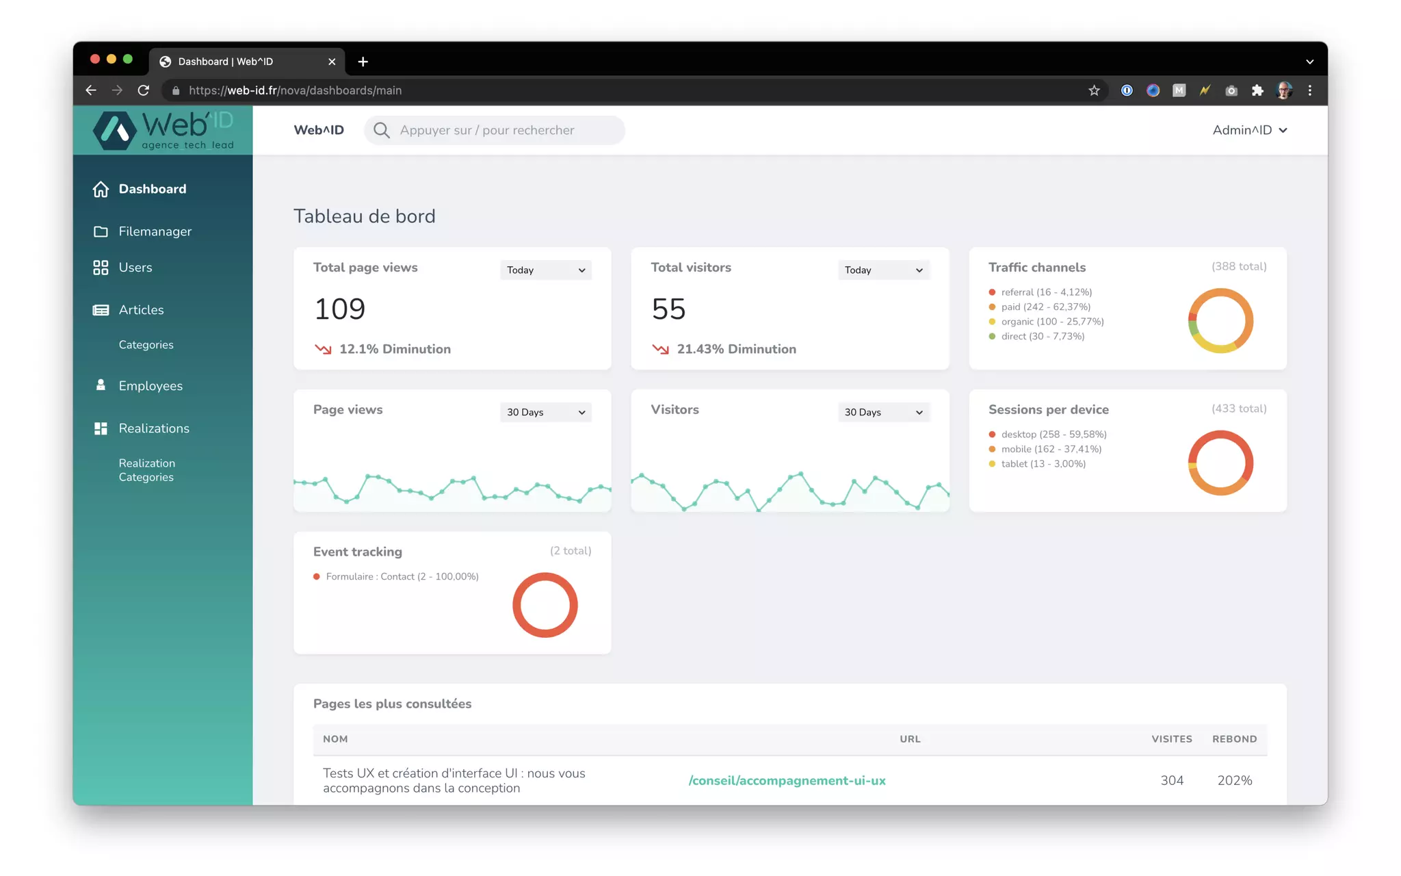Click the Dashboard home icon in sidebar
The height and width of the screenshot is (876, 1401).
pyautogui.click(x=101, y=189)
